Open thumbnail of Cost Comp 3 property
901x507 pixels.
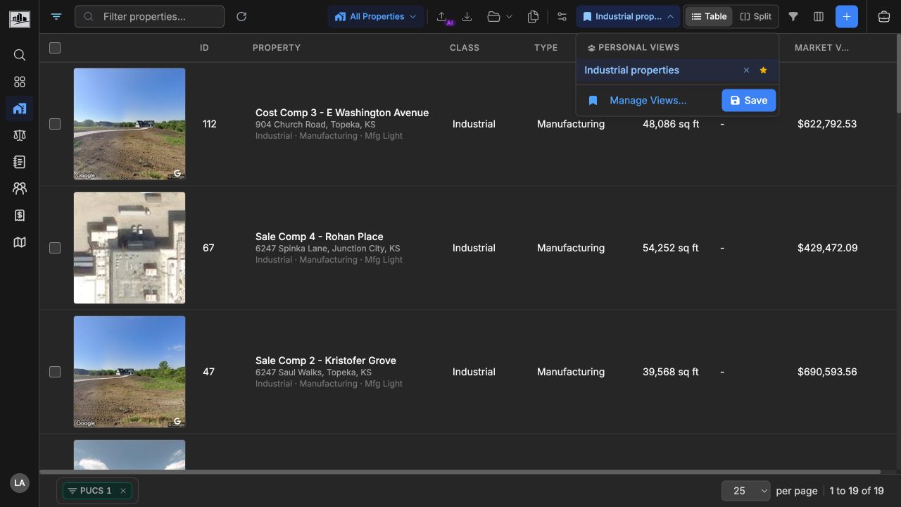pyautogui.click(x=130, y=124)
